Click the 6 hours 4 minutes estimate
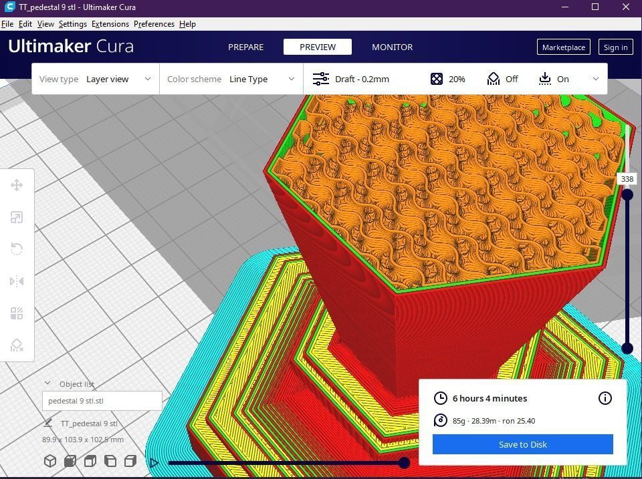This screenshot has width=642, height=479. click(x=490, y=398)
